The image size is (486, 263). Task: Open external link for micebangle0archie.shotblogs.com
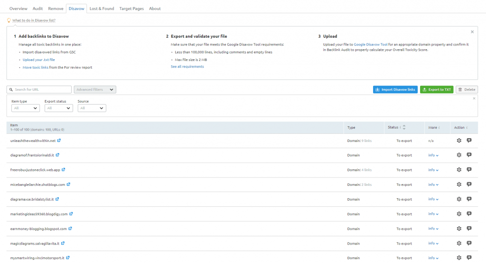click(68, 184)
